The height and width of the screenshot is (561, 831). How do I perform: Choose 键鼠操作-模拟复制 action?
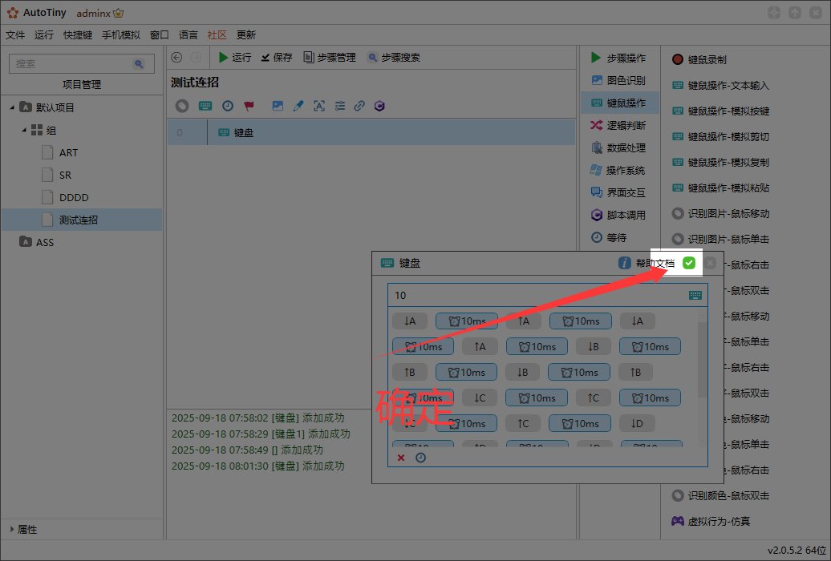pyautogui.click(x=720, y=162)
